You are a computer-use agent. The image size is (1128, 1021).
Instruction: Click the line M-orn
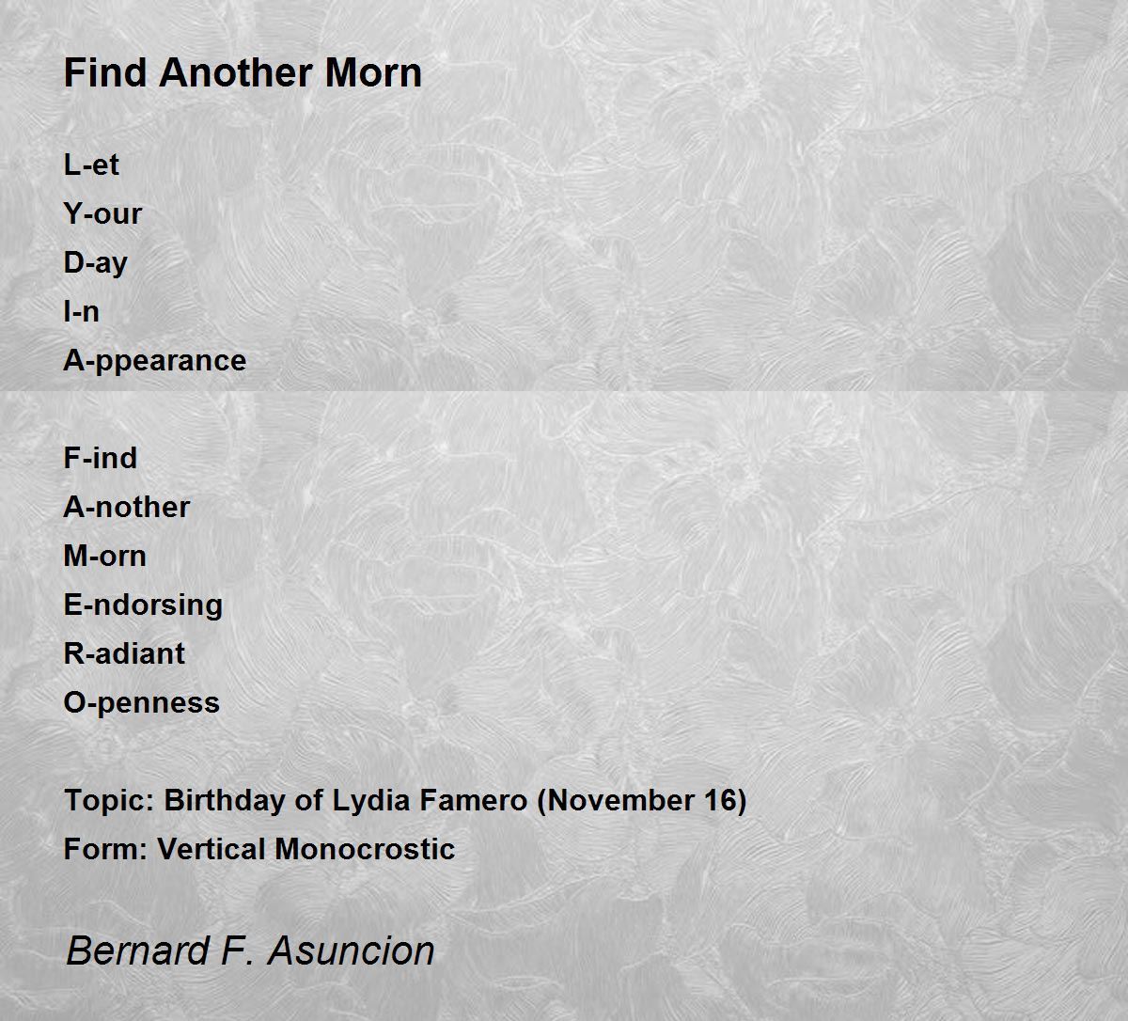click(105, 556)
